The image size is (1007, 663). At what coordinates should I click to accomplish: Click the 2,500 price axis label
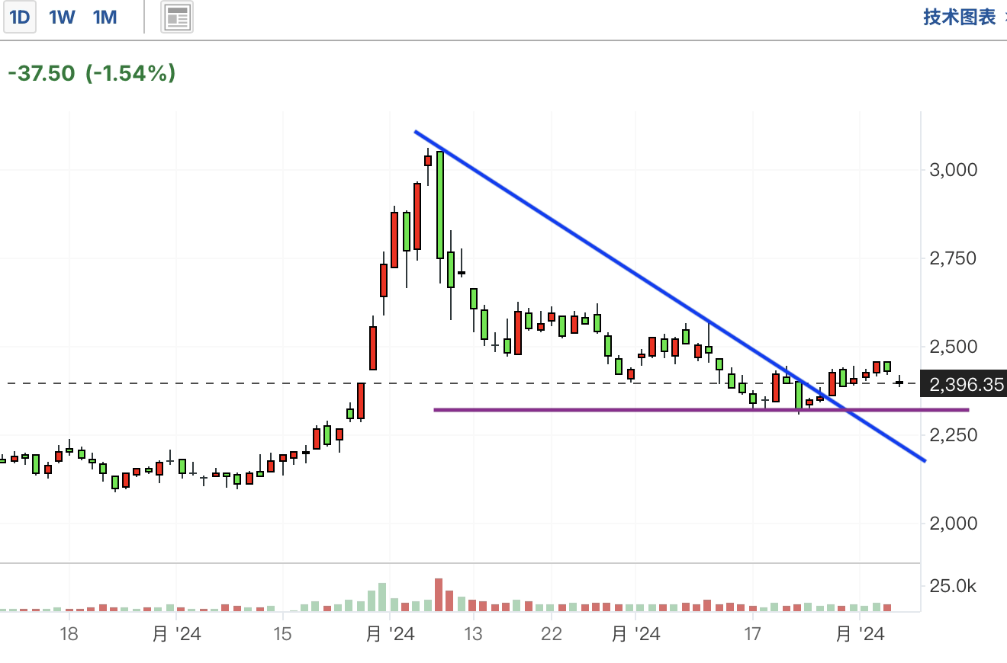(953, 347)
